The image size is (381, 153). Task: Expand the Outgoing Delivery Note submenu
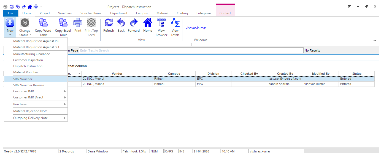[36, 118]
